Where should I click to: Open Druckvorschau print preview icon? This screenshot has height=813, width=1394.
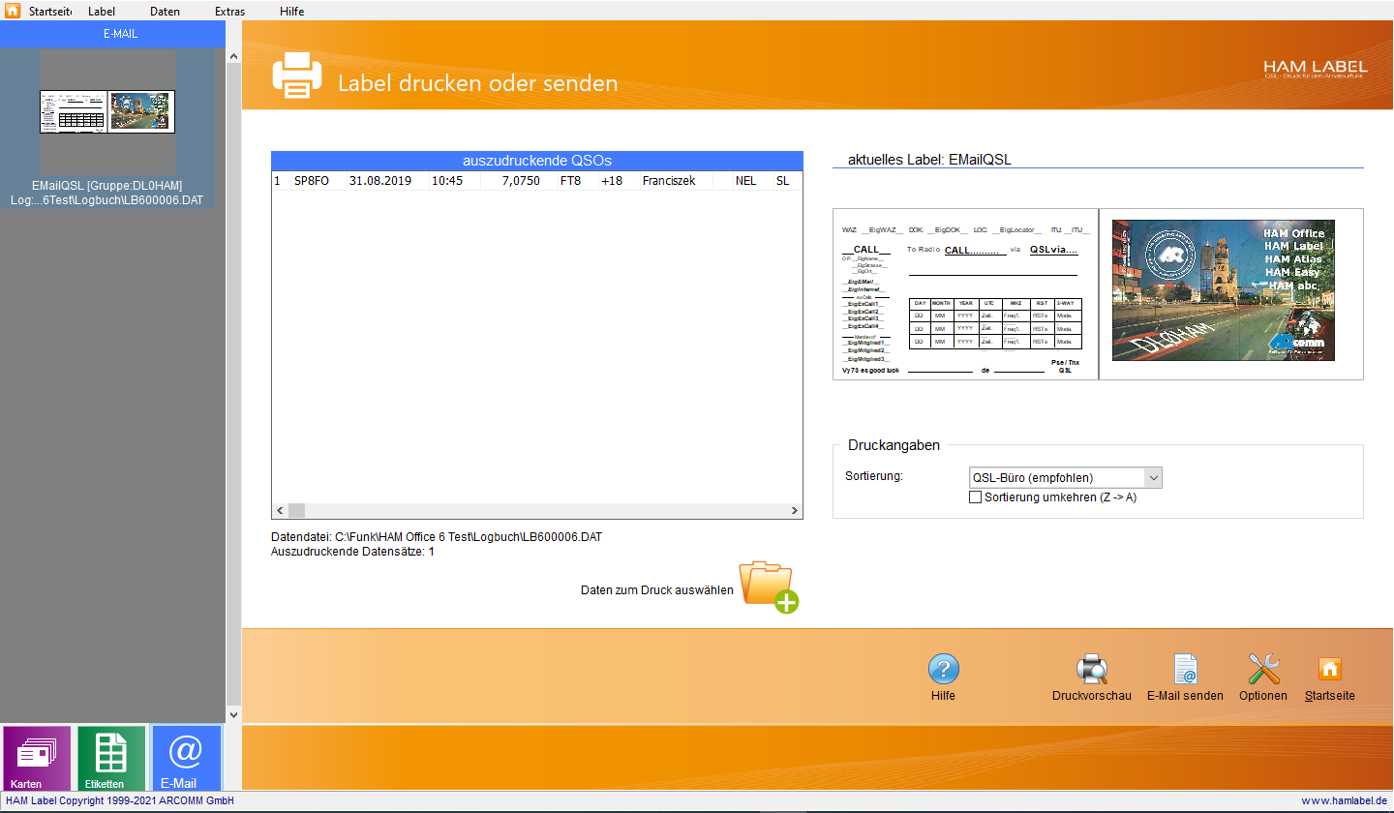point(1092,670)
